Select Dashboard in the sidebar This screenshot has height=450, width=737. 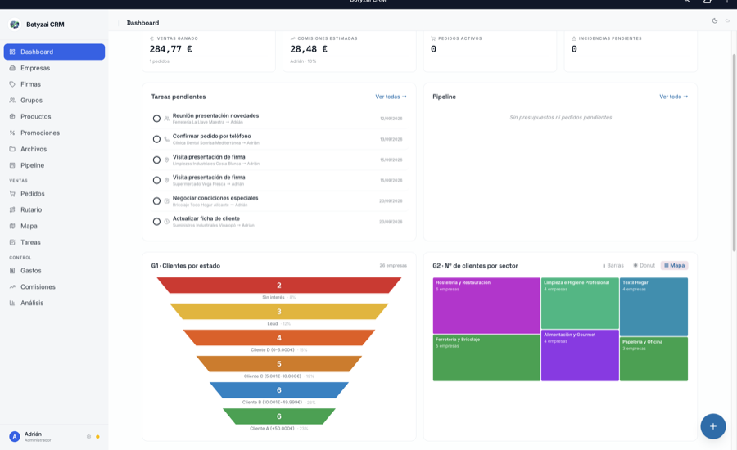[x=54, y=52]
